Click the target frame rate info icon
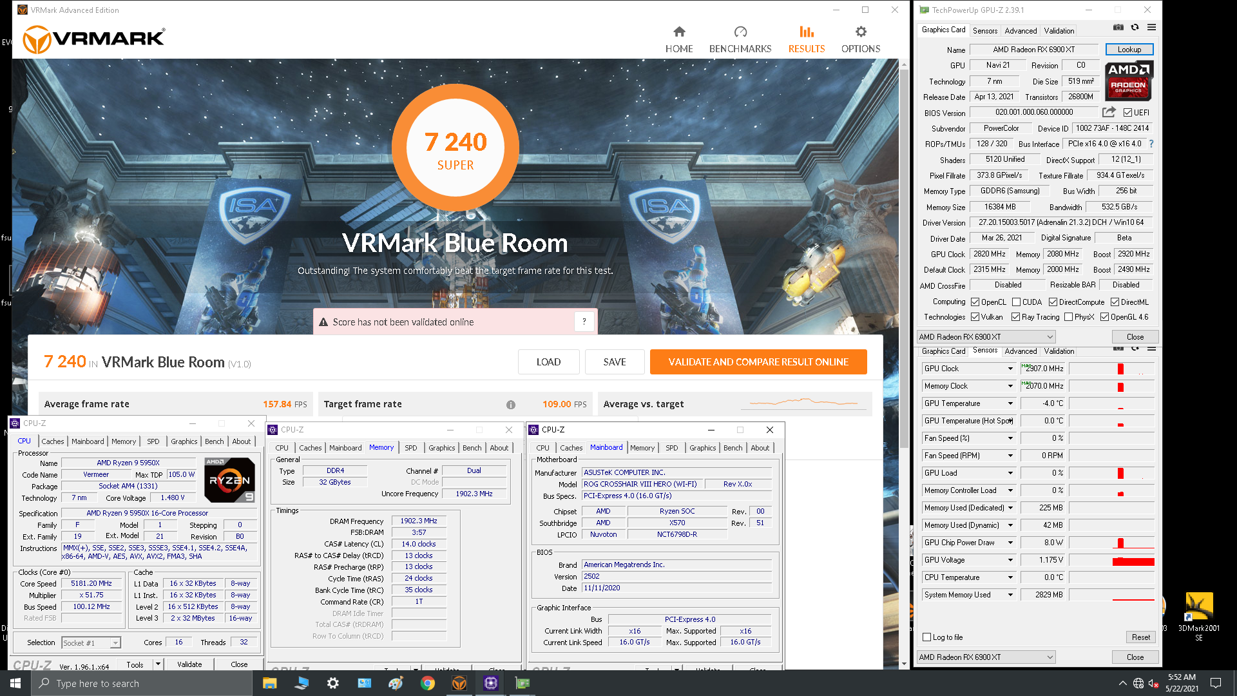The width and height of the screenshot is (1237, 696). pyautogui.click(x=511, y=405)
